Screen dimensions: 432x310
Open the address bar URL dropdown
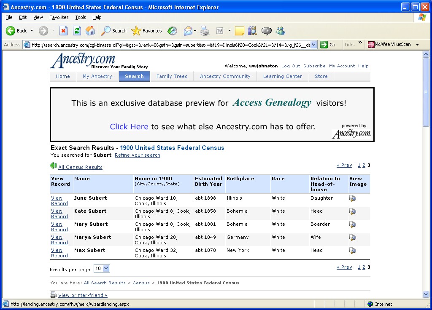(313, 45)
